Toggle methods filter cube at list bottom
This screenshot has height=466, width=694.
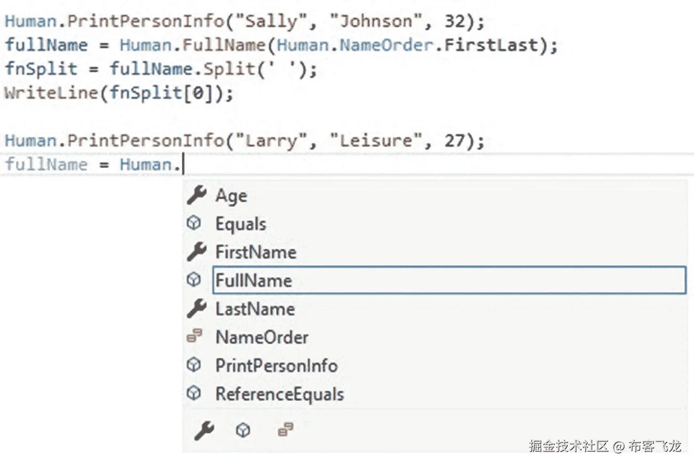pyautogui.click(x=243, y=430)
